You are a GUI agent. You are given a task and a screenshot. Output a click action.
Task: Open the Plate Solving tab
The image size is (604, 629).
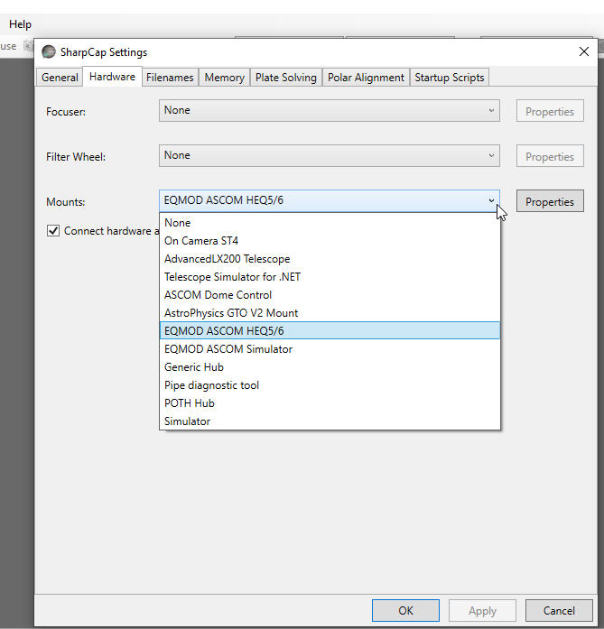click(x=285, y=78)
